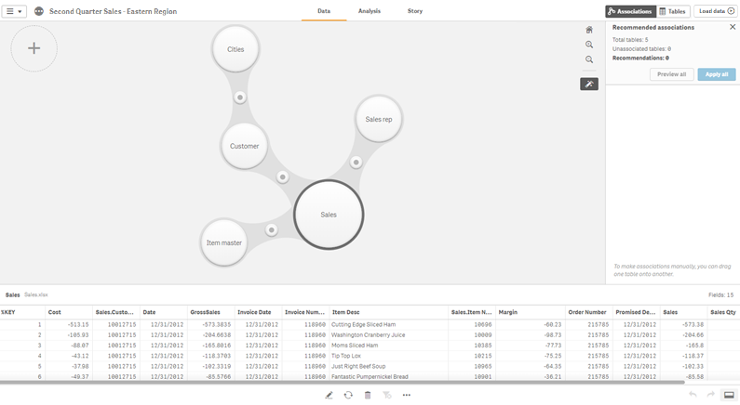Click the add data plus circle
740x405 pixels.
34,48
